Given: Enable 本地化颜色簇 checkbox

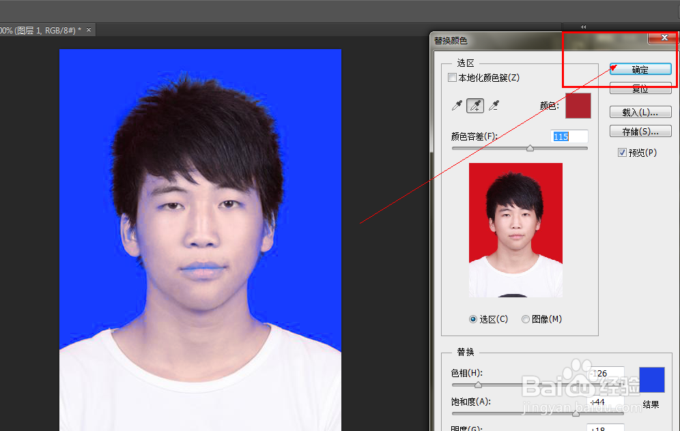Looking at the screenshot, I should click(453, 78).
